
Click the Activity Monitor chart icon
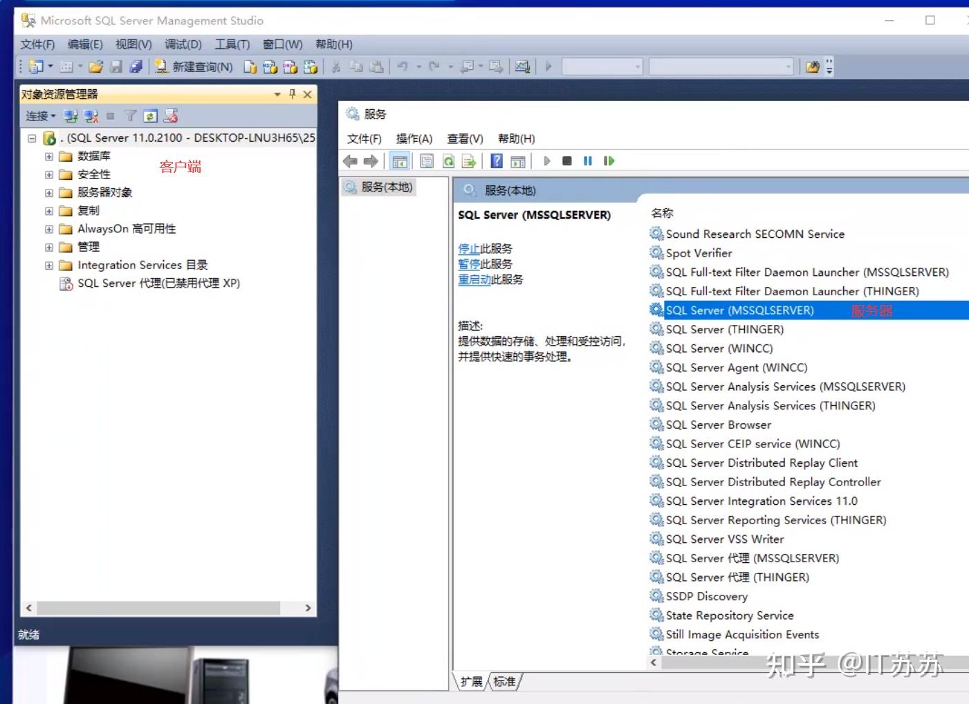click(523, 66)
